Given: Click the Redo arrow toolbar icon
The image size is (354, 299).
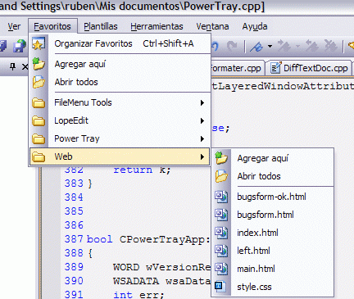Looking at the screenshot, I should coord(232,46).
